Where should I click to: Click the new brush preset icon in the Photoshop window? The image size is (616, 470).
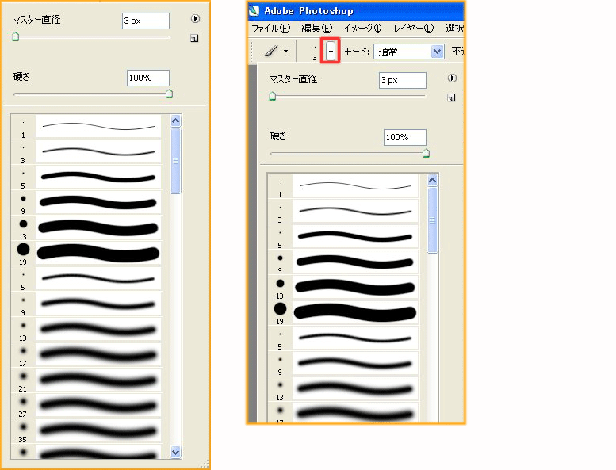(x=451, y=97)
